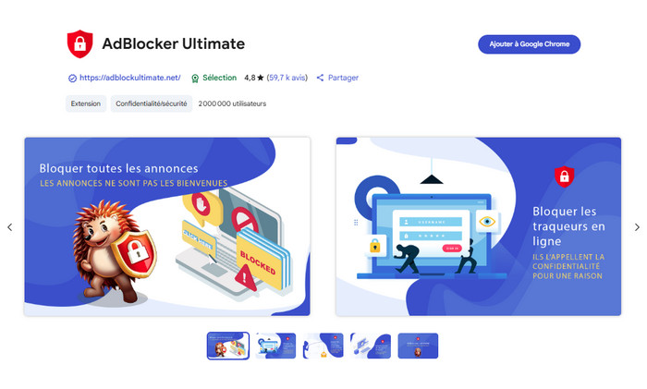647x389 pixels.
Task: Click the red shield icon on tracker slide
Action: [564, 176]
